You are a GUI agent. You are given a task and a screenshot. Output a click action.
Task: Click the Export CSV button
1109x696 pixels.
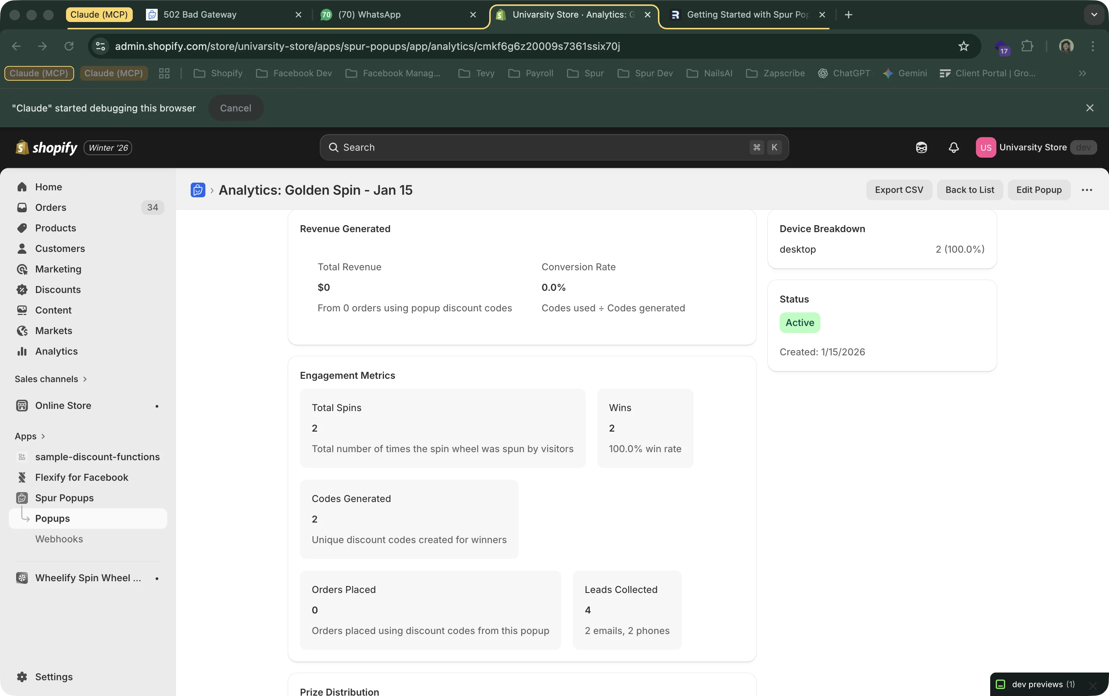(x=898, y=190)
